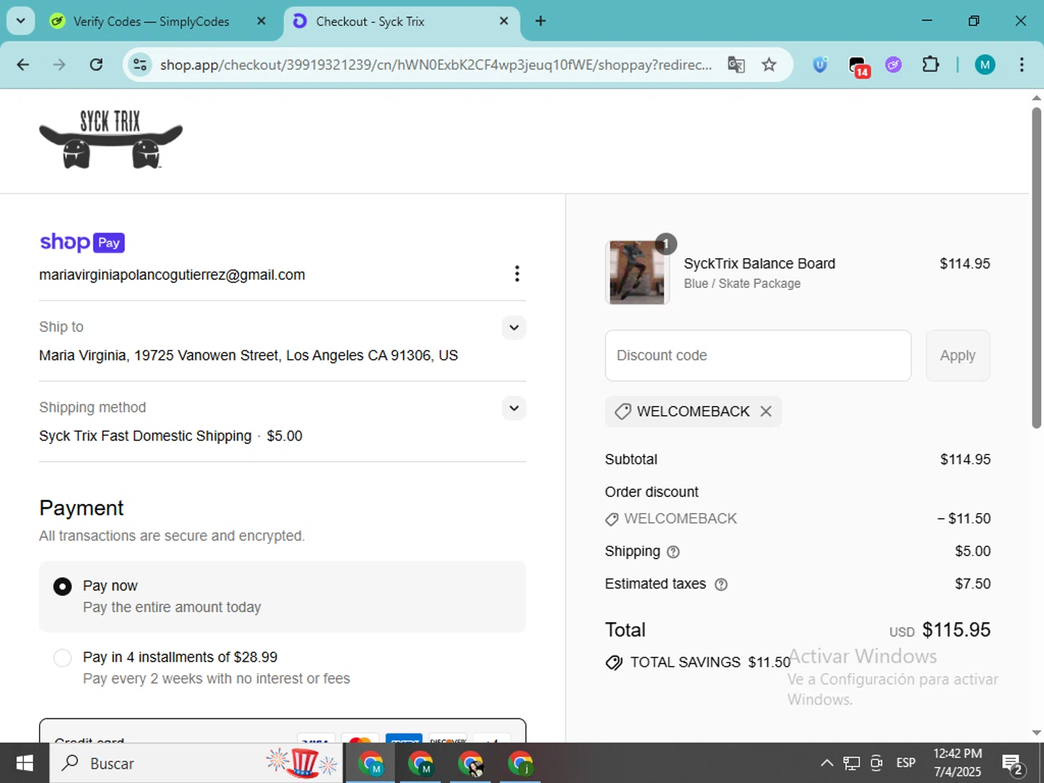Open extension with red 14 badge
This screenshot has height=783, width=1044.
click(x=859, y=66)
